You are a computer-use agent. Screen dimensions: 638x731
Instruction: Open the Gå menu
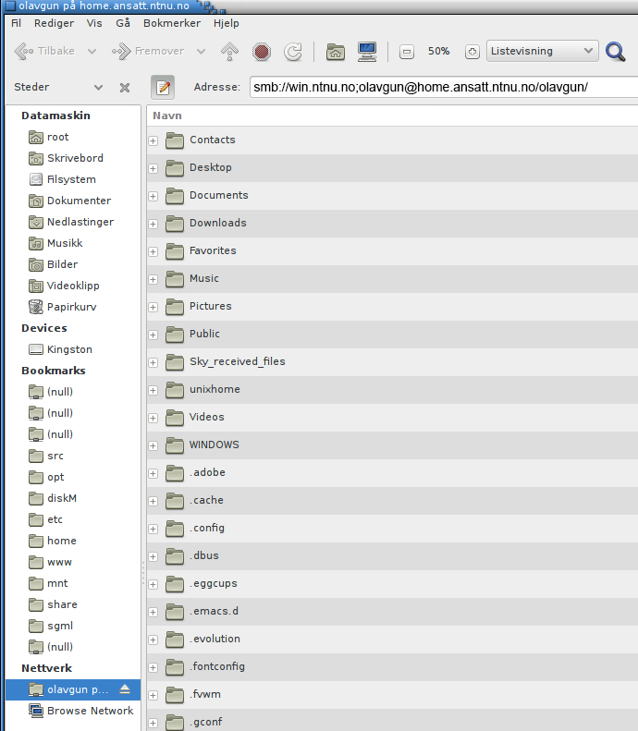pyautogui.click(x=123, y=23)
